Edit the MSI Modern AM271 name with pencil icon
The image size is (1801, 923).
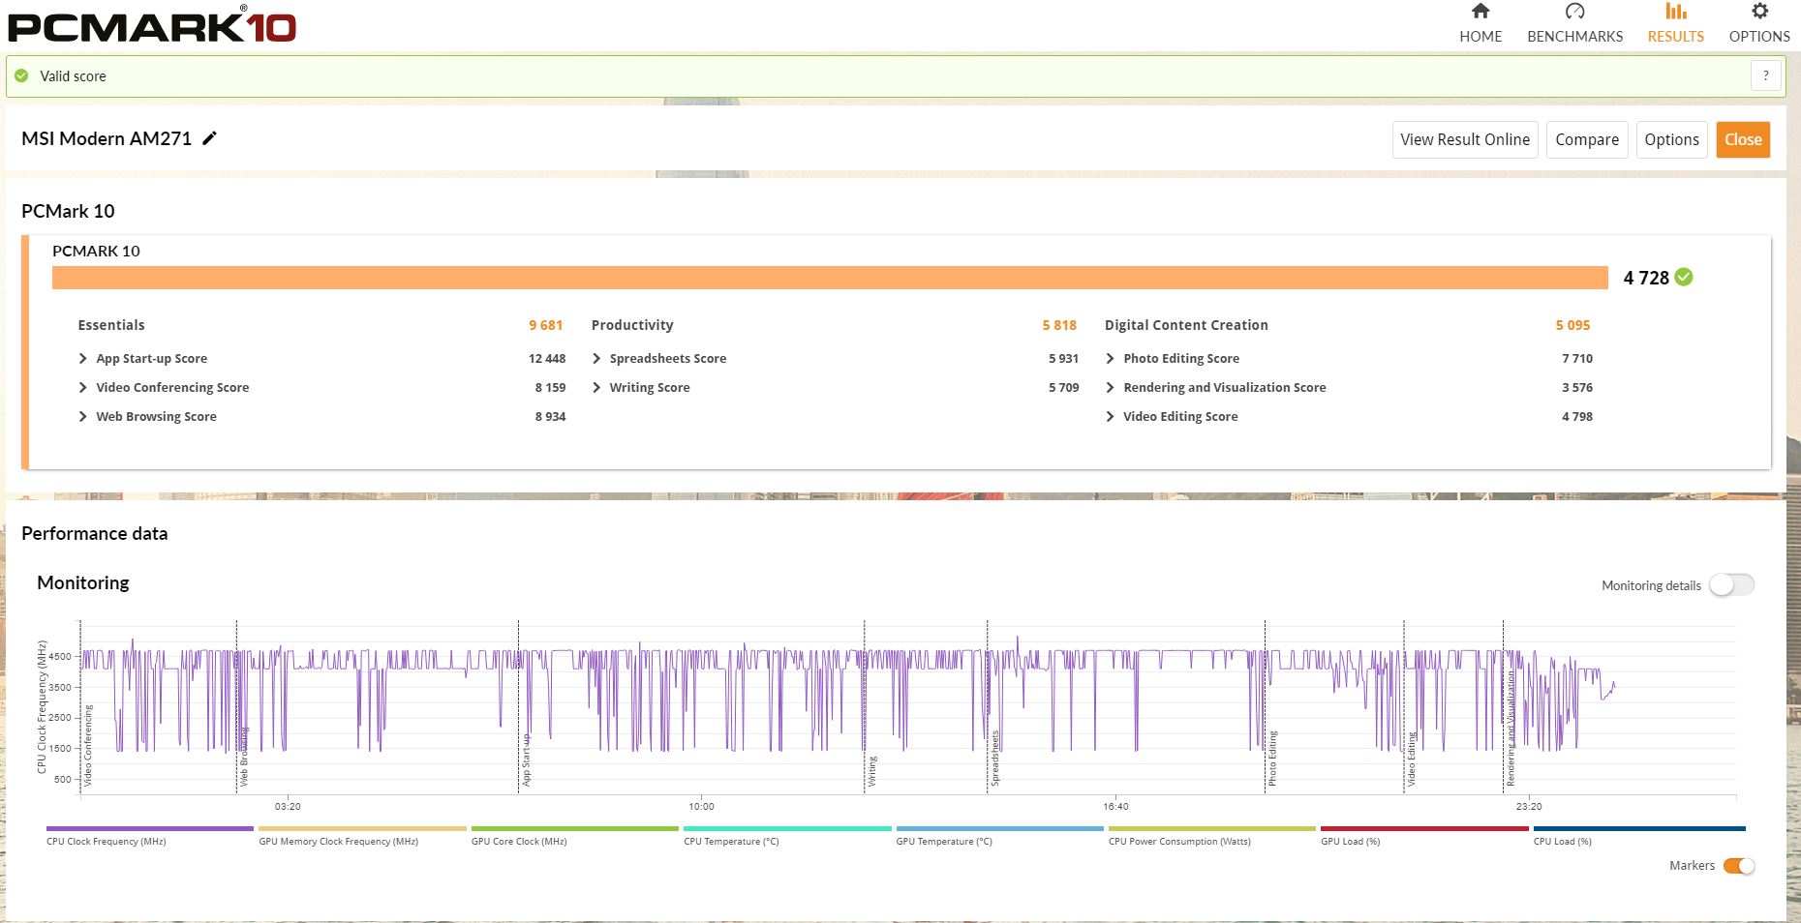pyautogui.click(x=209, y=138)
